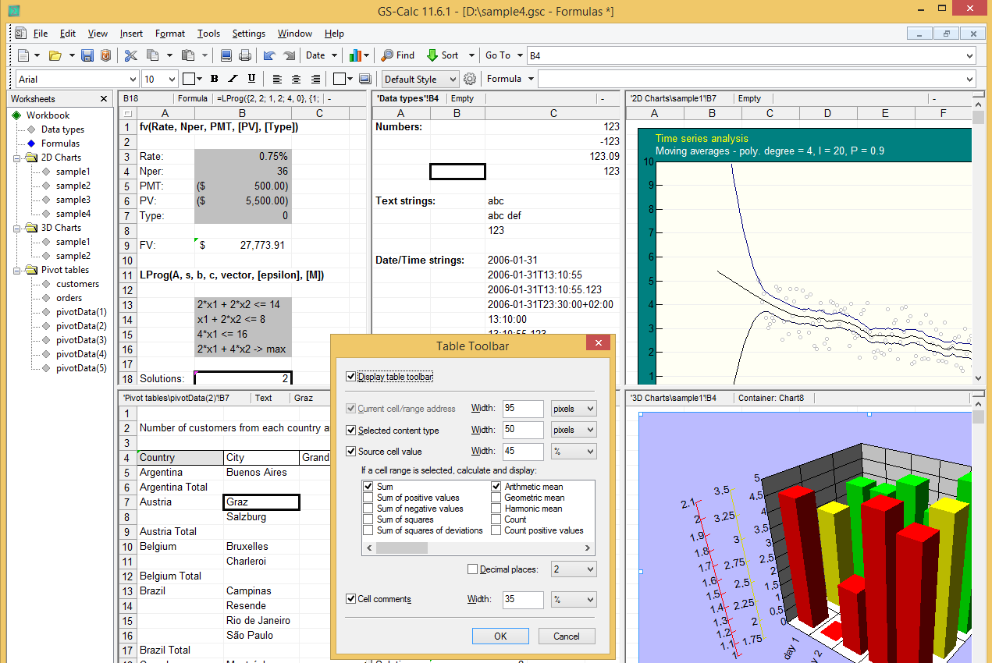Image resolution: width=992 pixels, height=663 pixels.
Task: Click the style settings gear icon
Action: click(x=470, y=79)
